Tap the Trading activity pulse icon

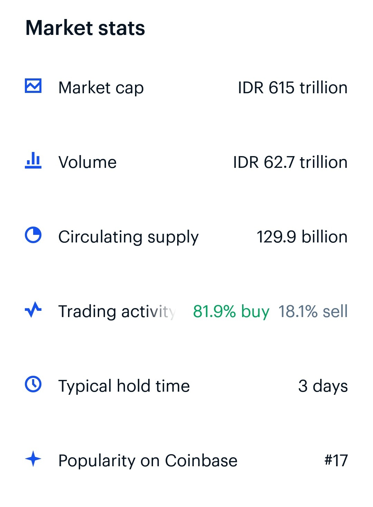click(x=33, y=310)
